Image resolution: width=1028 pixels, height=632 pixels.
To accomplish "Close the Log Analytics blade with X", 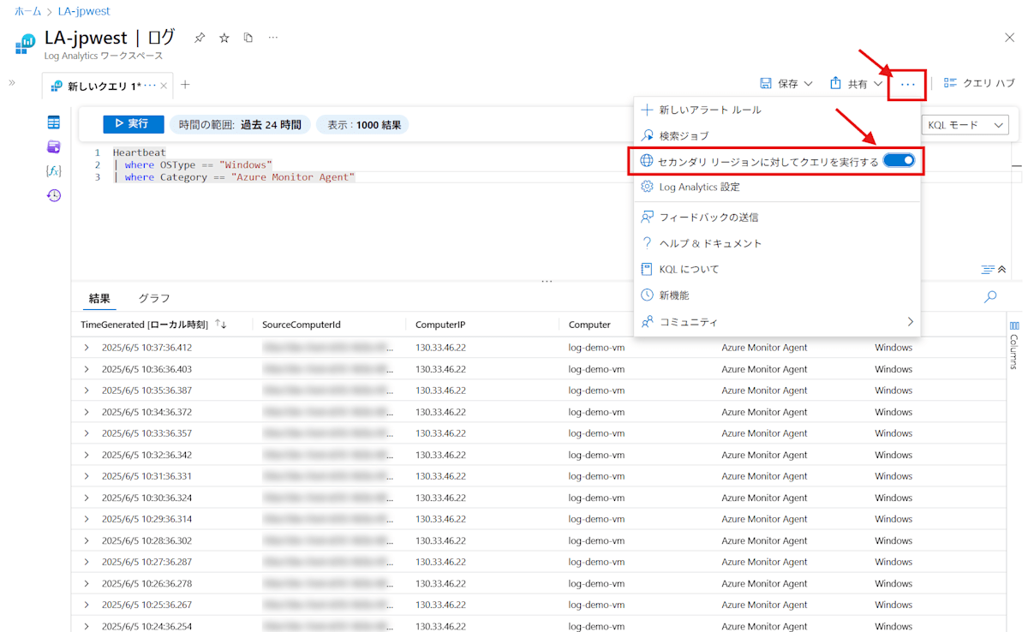I will pos(1009,38).
